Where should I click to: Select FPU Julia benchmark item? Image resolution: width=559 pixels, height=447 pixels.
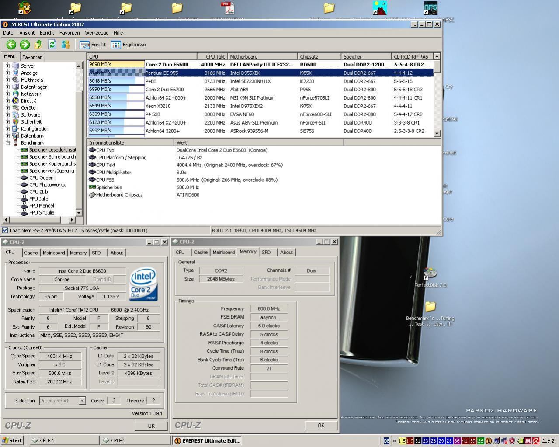tap(38, 199)
